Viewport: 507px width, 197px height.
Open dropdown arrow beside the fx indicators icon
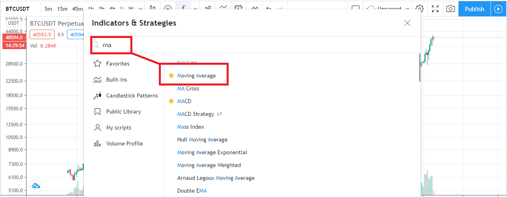pos(195,9)
